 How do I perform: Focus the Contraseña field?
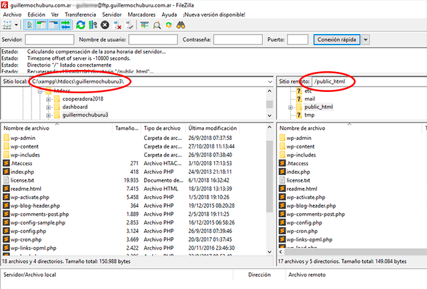pos(238,39)
